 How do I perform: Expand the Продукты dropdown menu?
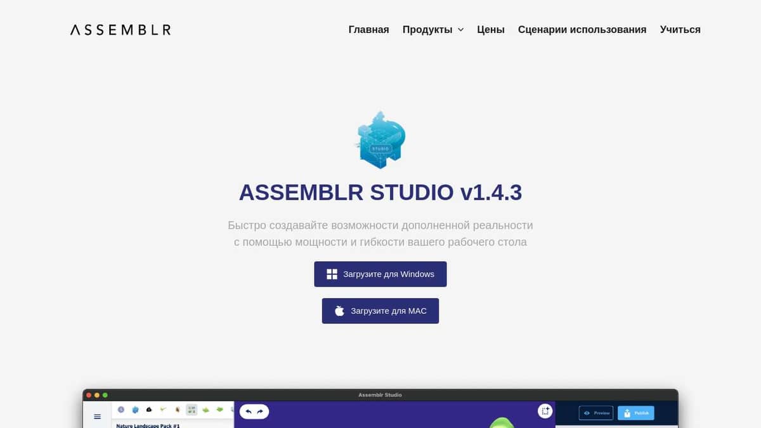pos(433,29)
